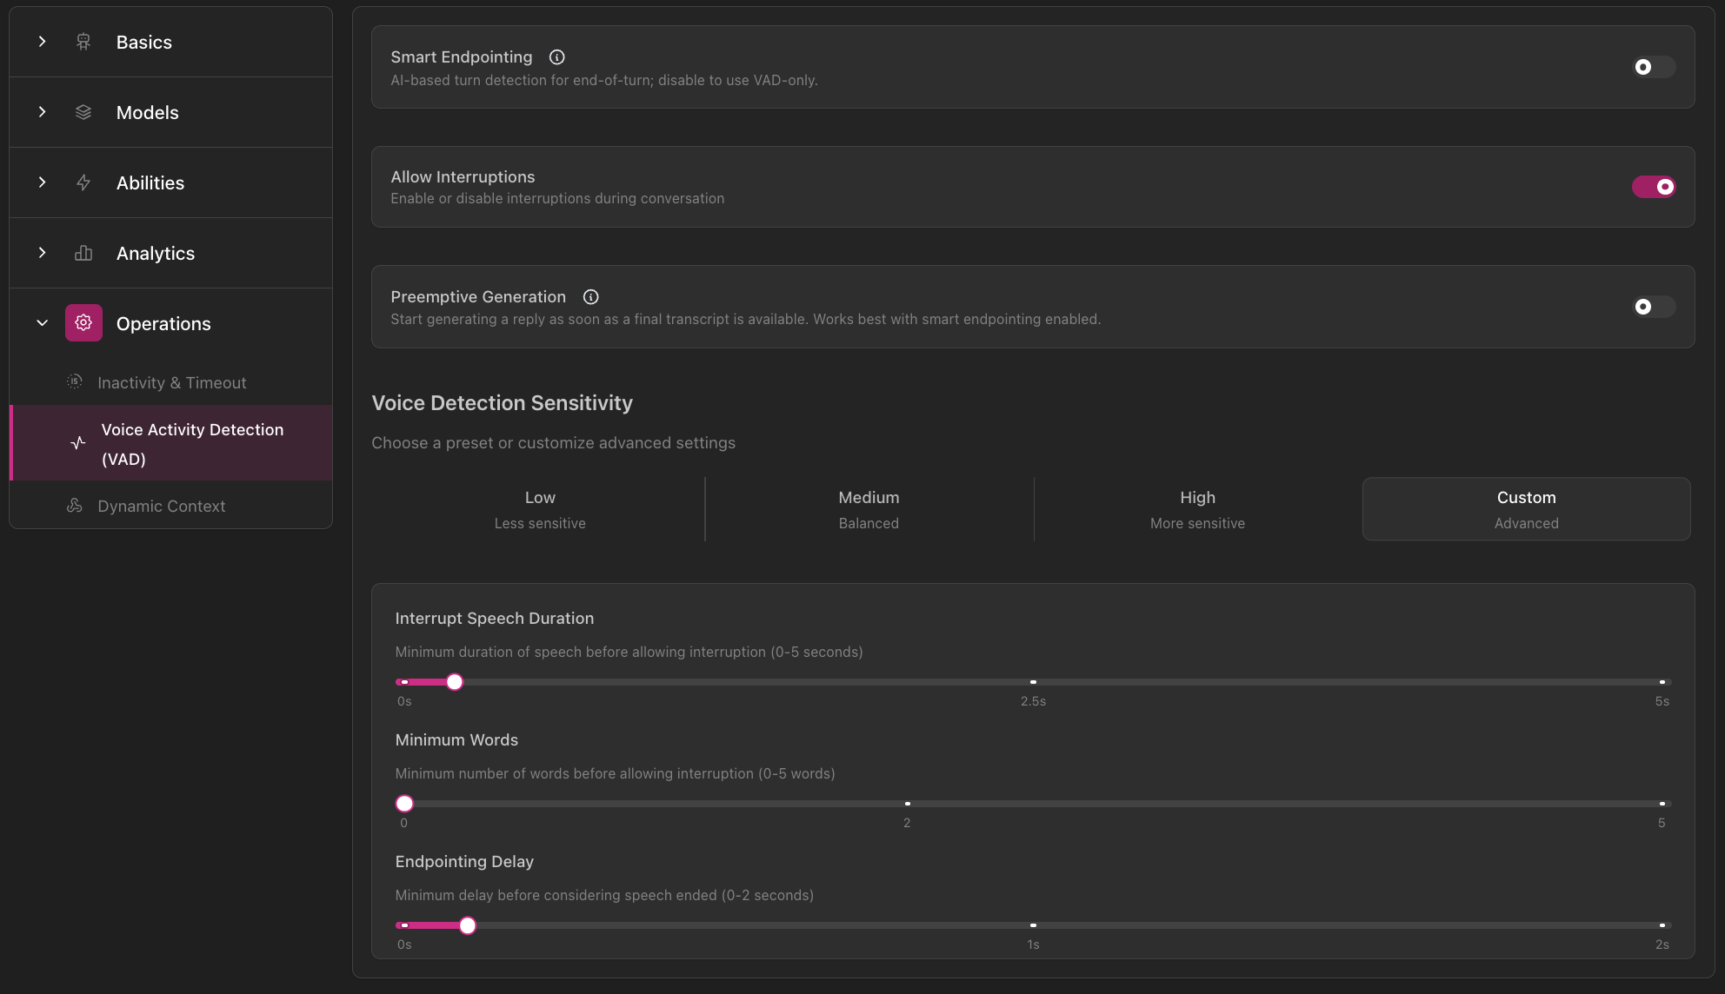The height and width of the screenshot is (994, 1725).
Task: Click the Smart Endpointing info icon
Action: (556, 56)
